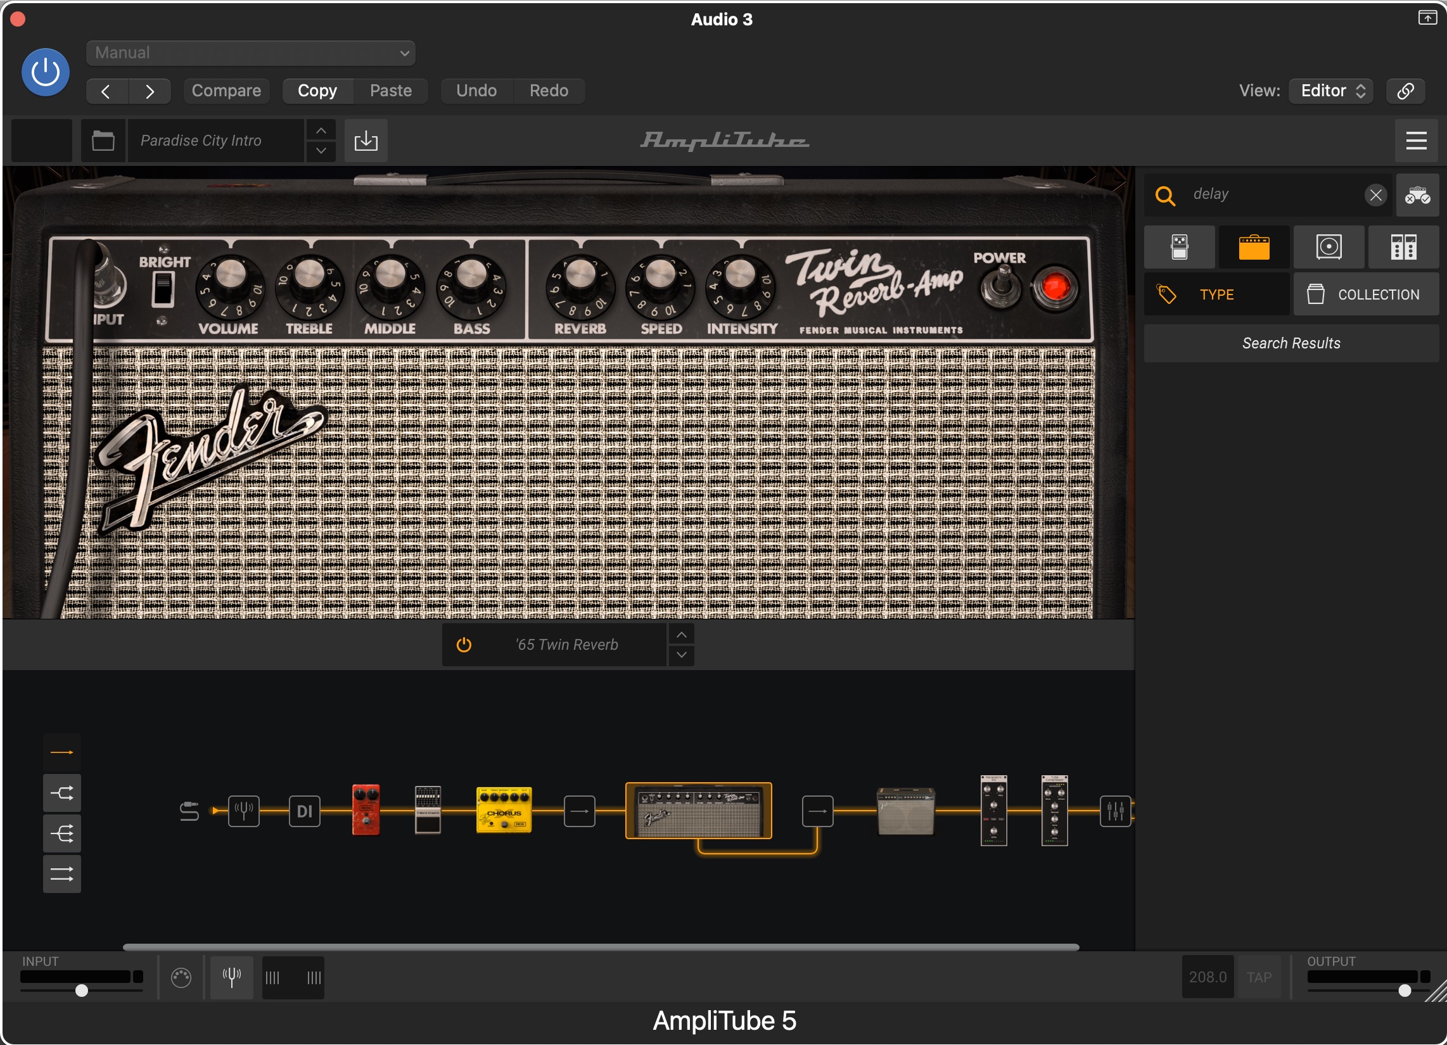The height and width of the screenshot is (1045, 1447).
Task: Toggle the '65 Twin Reverb amp bypass
Action: tap(464, 645)
